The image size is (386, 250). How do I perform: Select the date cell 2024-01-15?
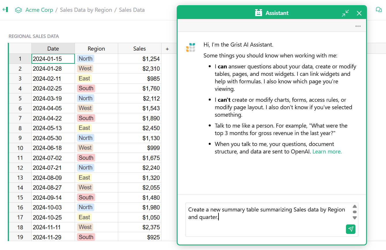point(53,59)
